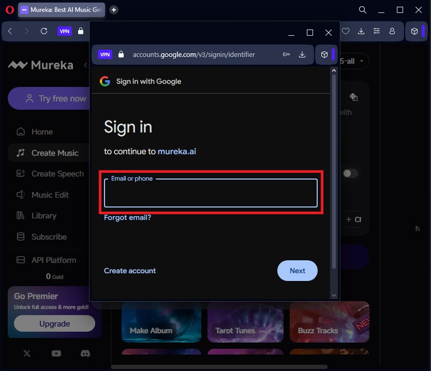
Task: Open the YouTube icon link
Action: point(56,353)
